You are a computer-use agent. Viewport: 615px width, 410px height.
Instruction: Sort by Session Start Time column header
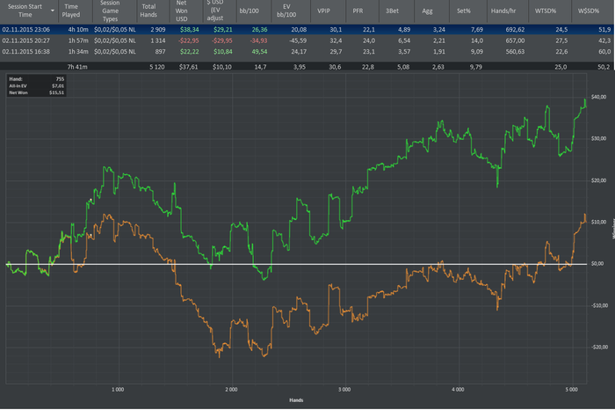pos(25,11)
